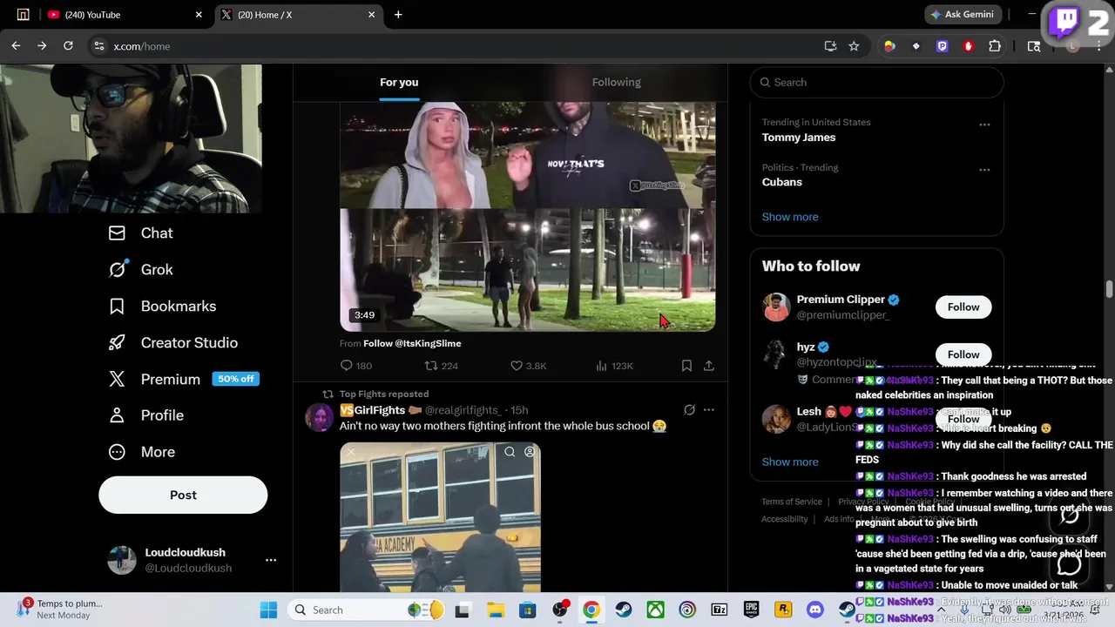Open Steam from the taskbar
The image size is (1115, 627).
coord(624,610)
